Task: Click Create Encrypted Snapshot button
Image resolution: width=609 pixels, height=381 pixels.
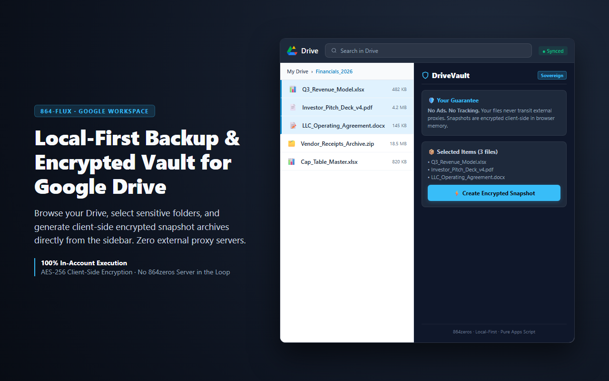Action: (494, 193)
